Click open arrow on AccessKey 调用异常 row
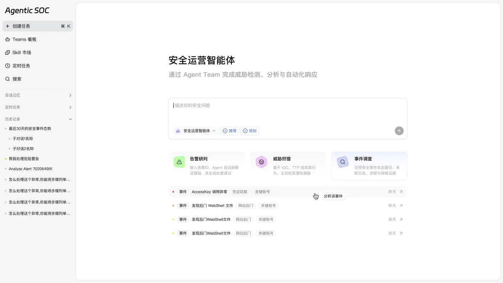Viewport: 503px width, 283px height. coord(401,192)
